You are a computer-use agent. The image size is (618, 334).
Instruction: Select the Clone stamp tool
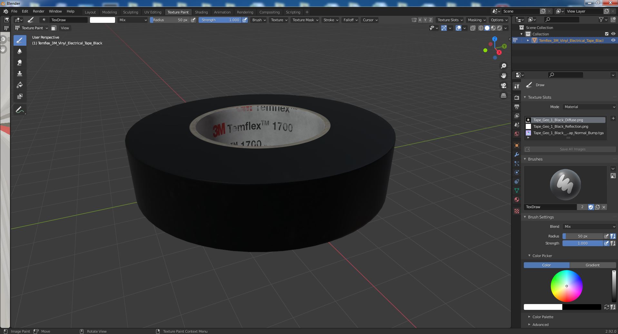tap(20, 74)
